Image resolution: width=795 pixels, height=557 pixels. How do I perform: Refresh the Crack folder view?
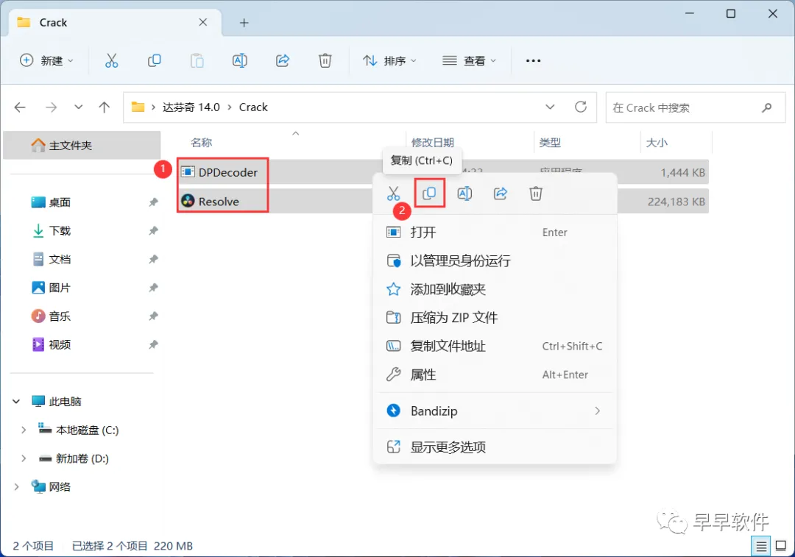581,107
